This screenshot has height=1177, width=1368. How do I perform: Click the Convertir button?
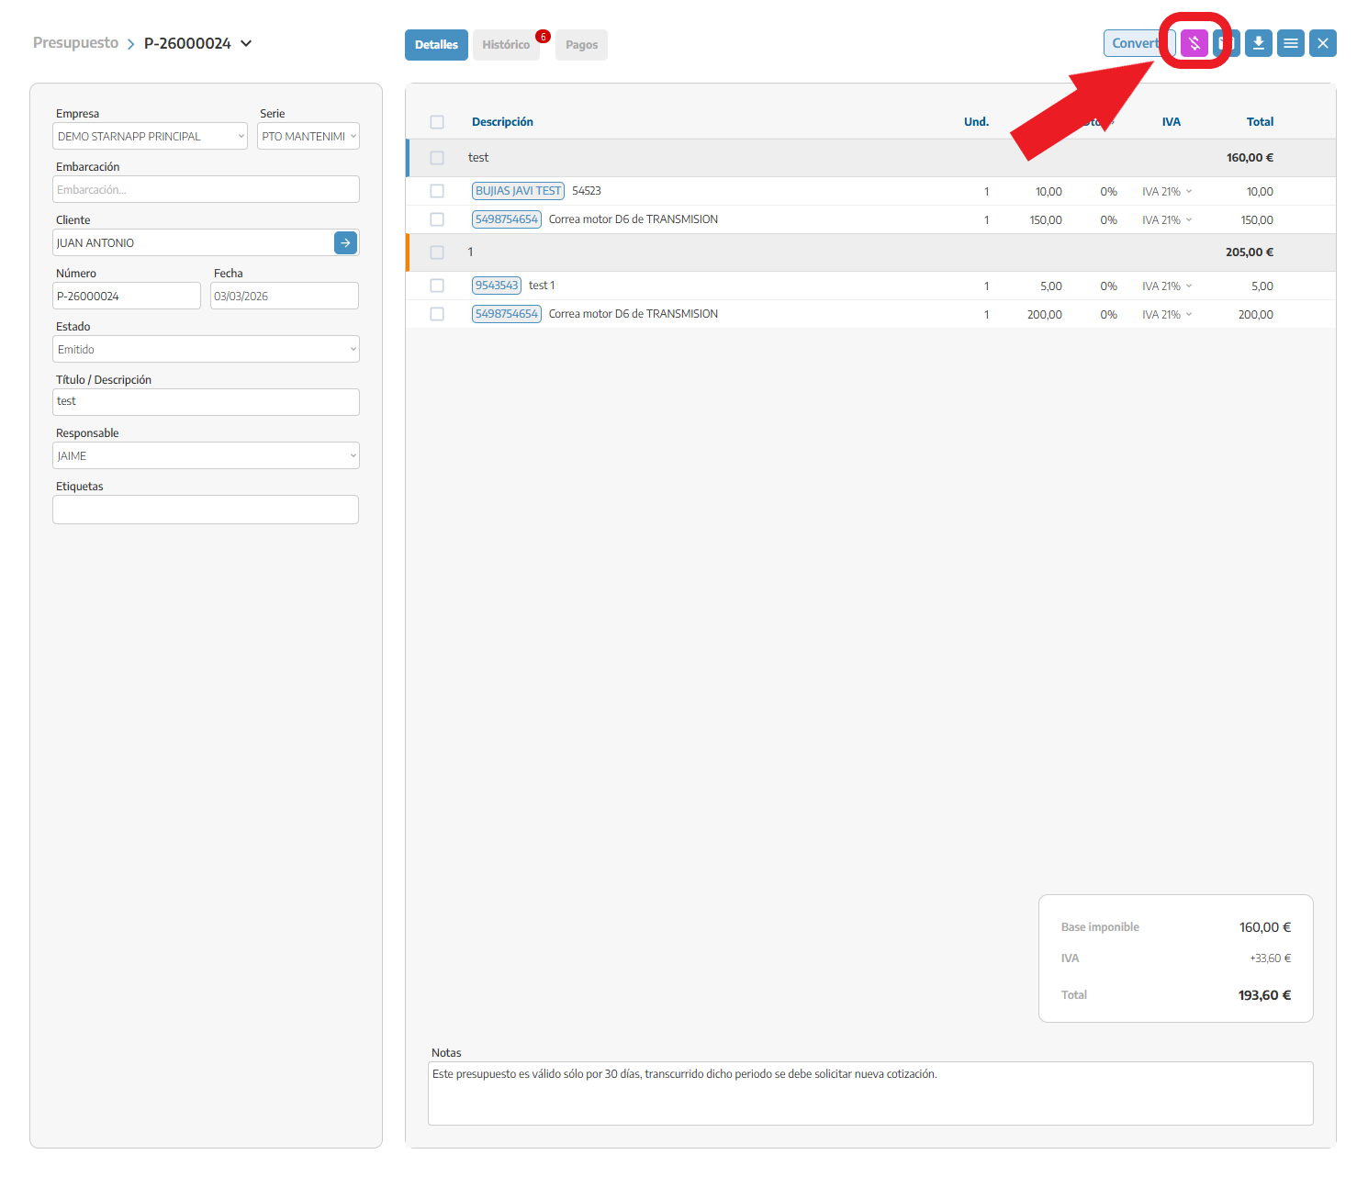(1138, 43)
